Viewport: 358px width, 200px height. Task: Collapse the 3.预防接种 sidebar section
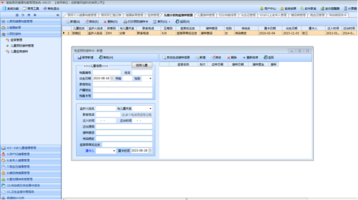click(x=31, y=34)
